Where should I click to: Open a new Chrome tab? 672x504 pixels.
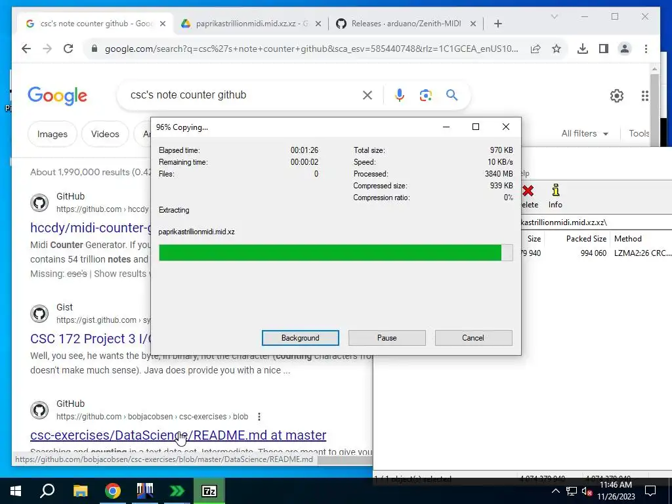click(497, 24)
